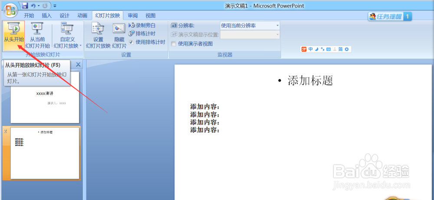Click the first 添加内容: line on slide
The height and width of the screenshot is (200, 434).
205,106
